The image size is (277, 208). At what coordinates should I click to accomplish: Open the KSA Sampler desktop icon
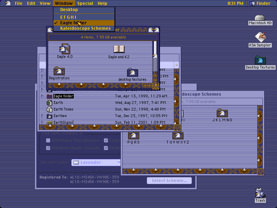(260, 37)
